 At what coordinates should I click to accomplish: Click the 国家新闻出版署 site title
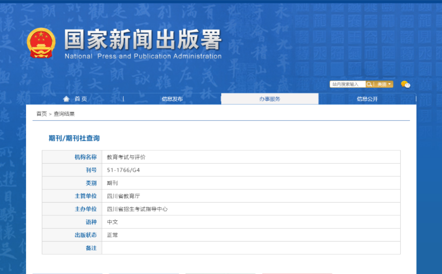[143, 39]
